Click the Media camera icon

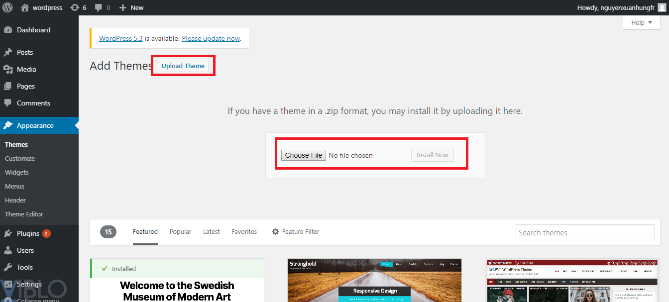[8, 69]
